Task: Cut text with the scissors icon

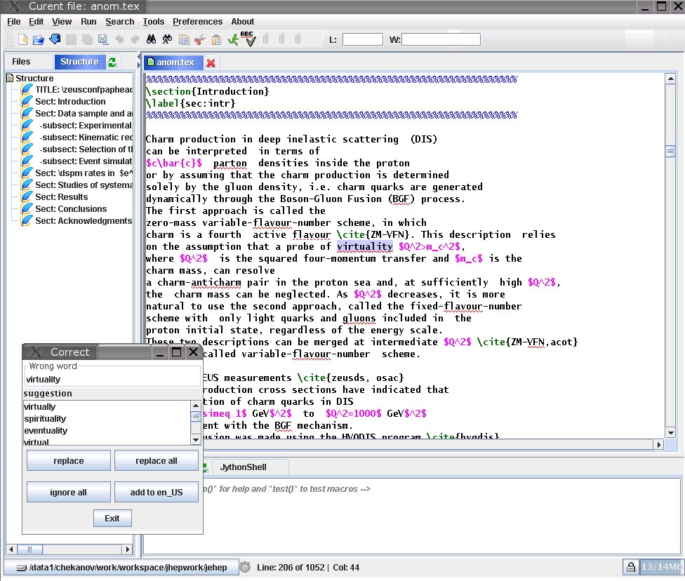Action: tap(200, 39)
